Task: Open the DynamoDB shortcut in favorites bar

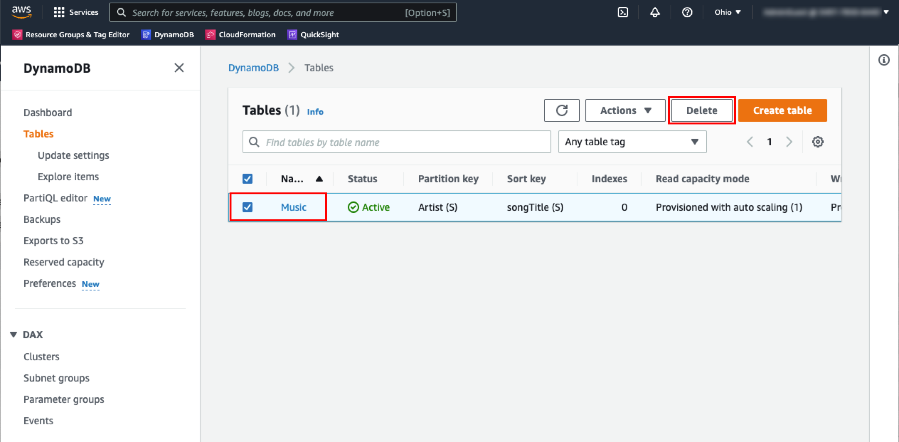Action: pos(167,35)
